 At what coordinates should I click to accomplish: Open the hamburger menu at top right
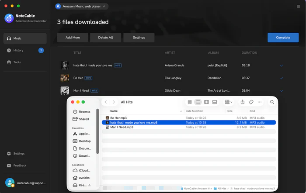point(299,7)
